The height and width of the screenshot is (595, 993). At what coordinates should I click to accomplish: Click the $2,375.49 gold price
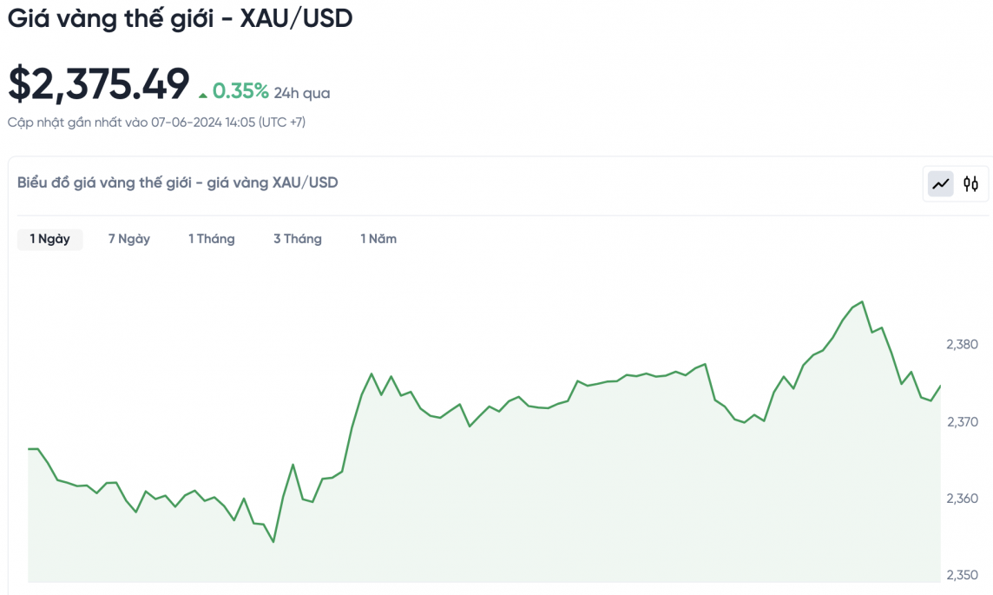[98, 84]
